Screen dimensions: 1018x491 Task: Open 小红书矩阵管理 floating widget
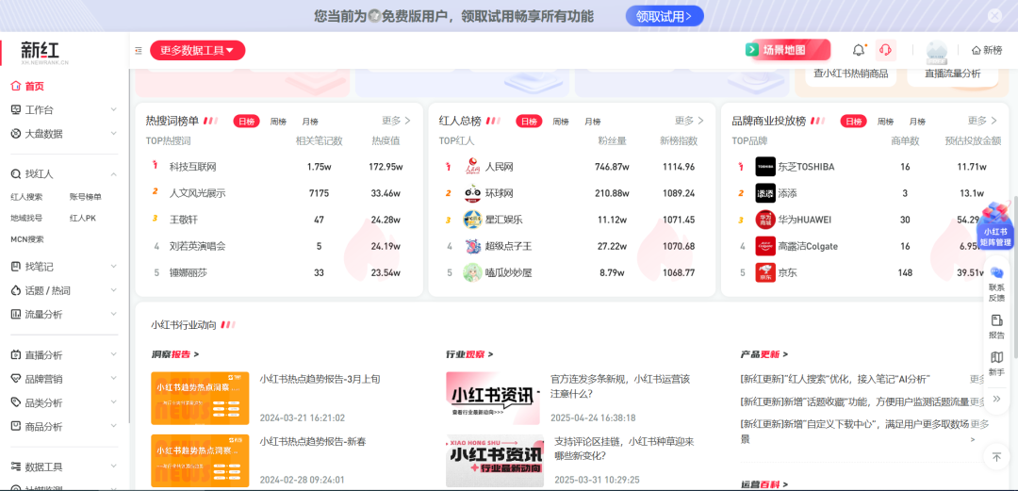996,224
